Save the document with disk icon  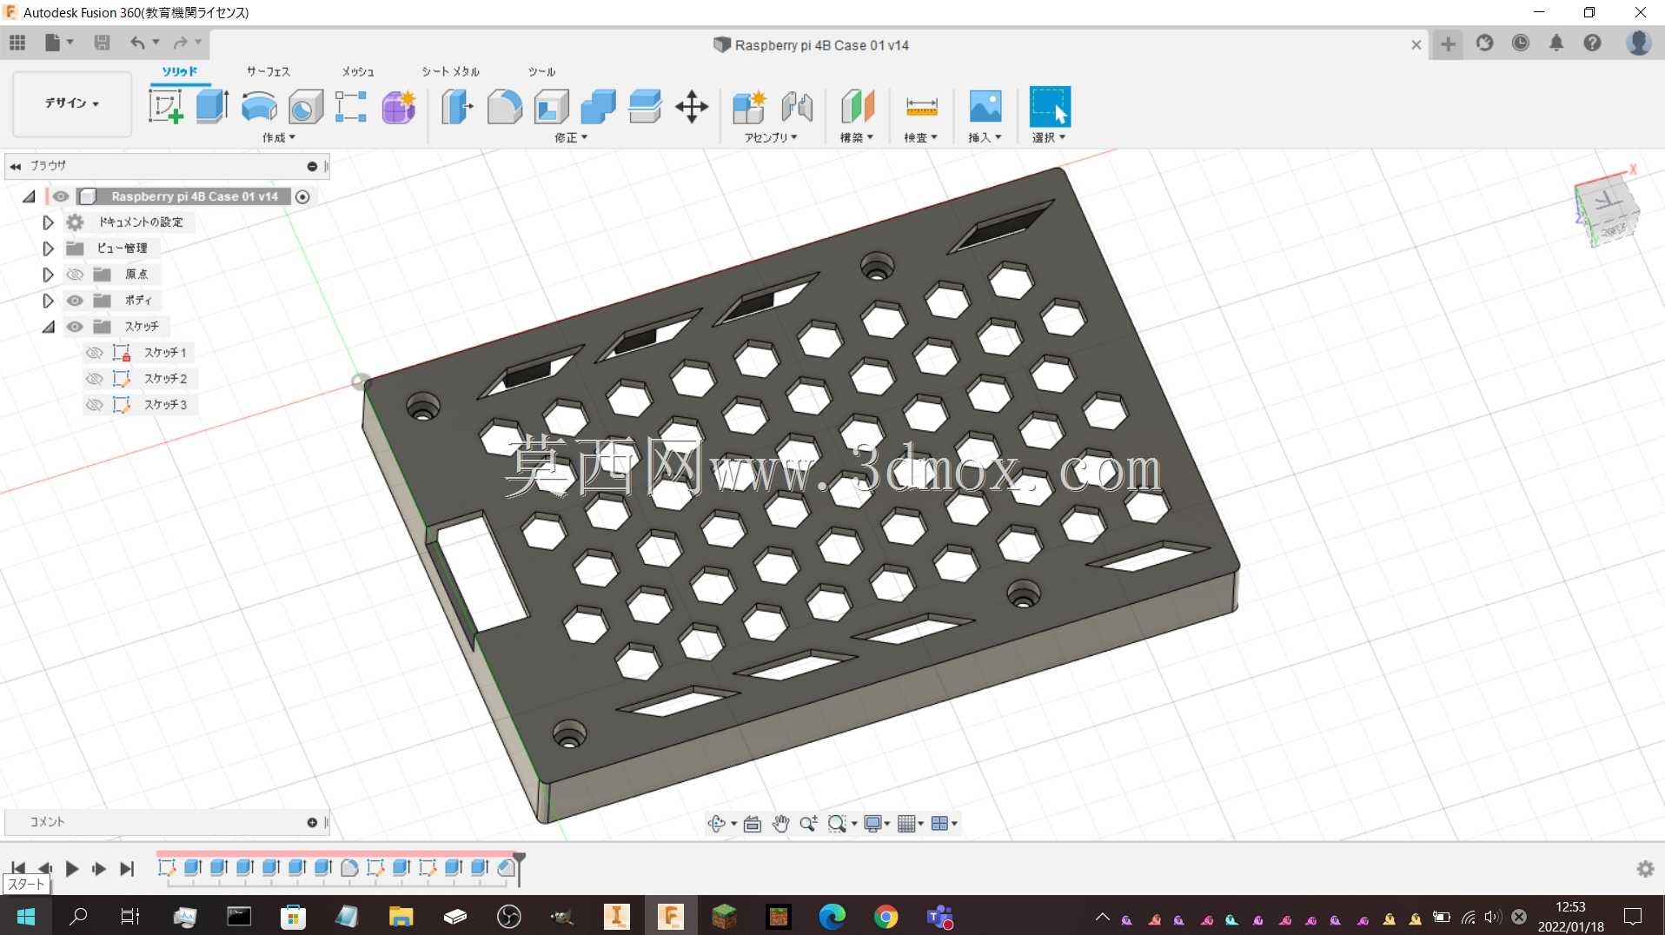click(x=102, y=43)
